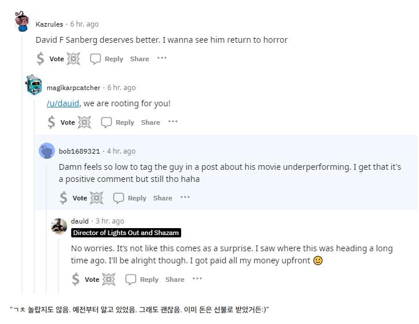Click reply speech bubble on Kazrules' comment
The width and height of the screenshot is (419, 324).
point(95,59)
